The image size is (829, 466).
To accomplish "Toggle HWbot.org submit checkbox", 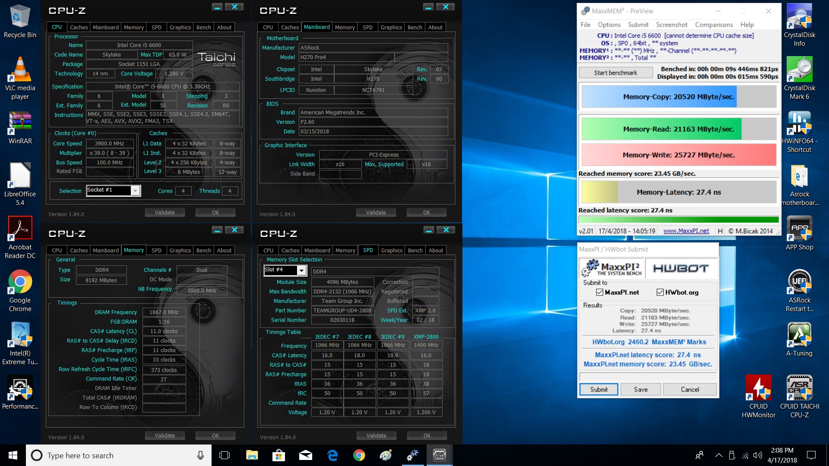I will point(660,292).
